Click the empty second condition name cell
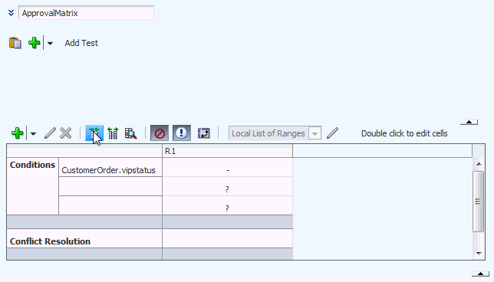Image resolution: width=494 pixels, height=282 pixels. [x=110, y=186]
